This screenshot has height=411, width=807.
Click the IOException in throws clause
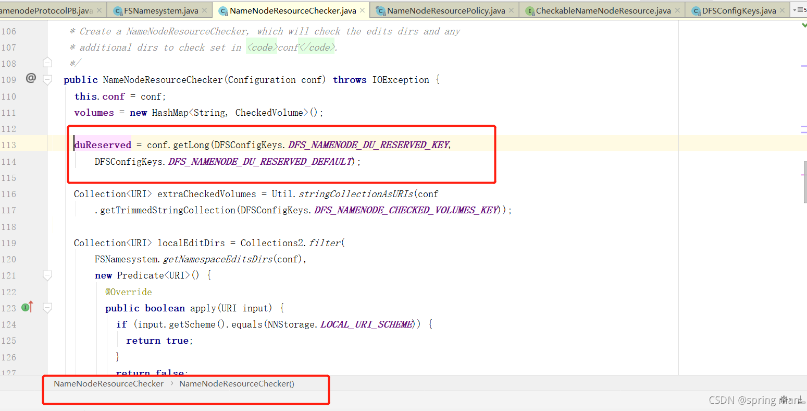(401, 80)
